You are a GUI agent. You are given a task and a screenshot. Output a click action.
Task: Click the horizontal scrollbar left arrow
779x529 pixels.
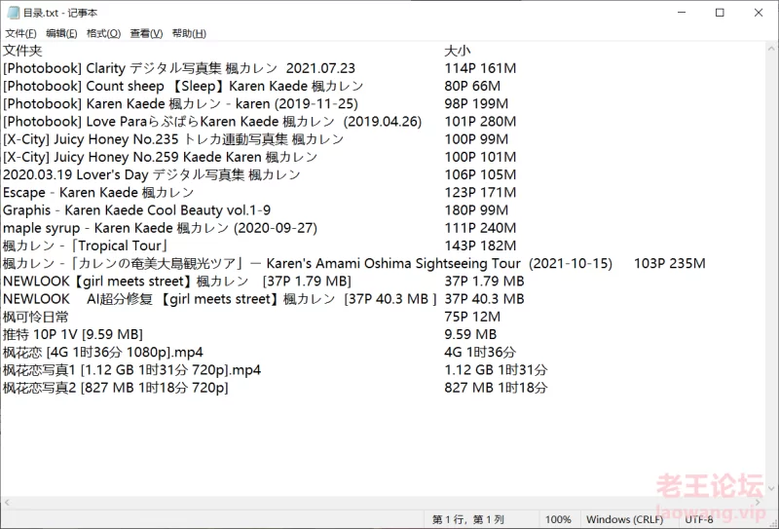7,503
